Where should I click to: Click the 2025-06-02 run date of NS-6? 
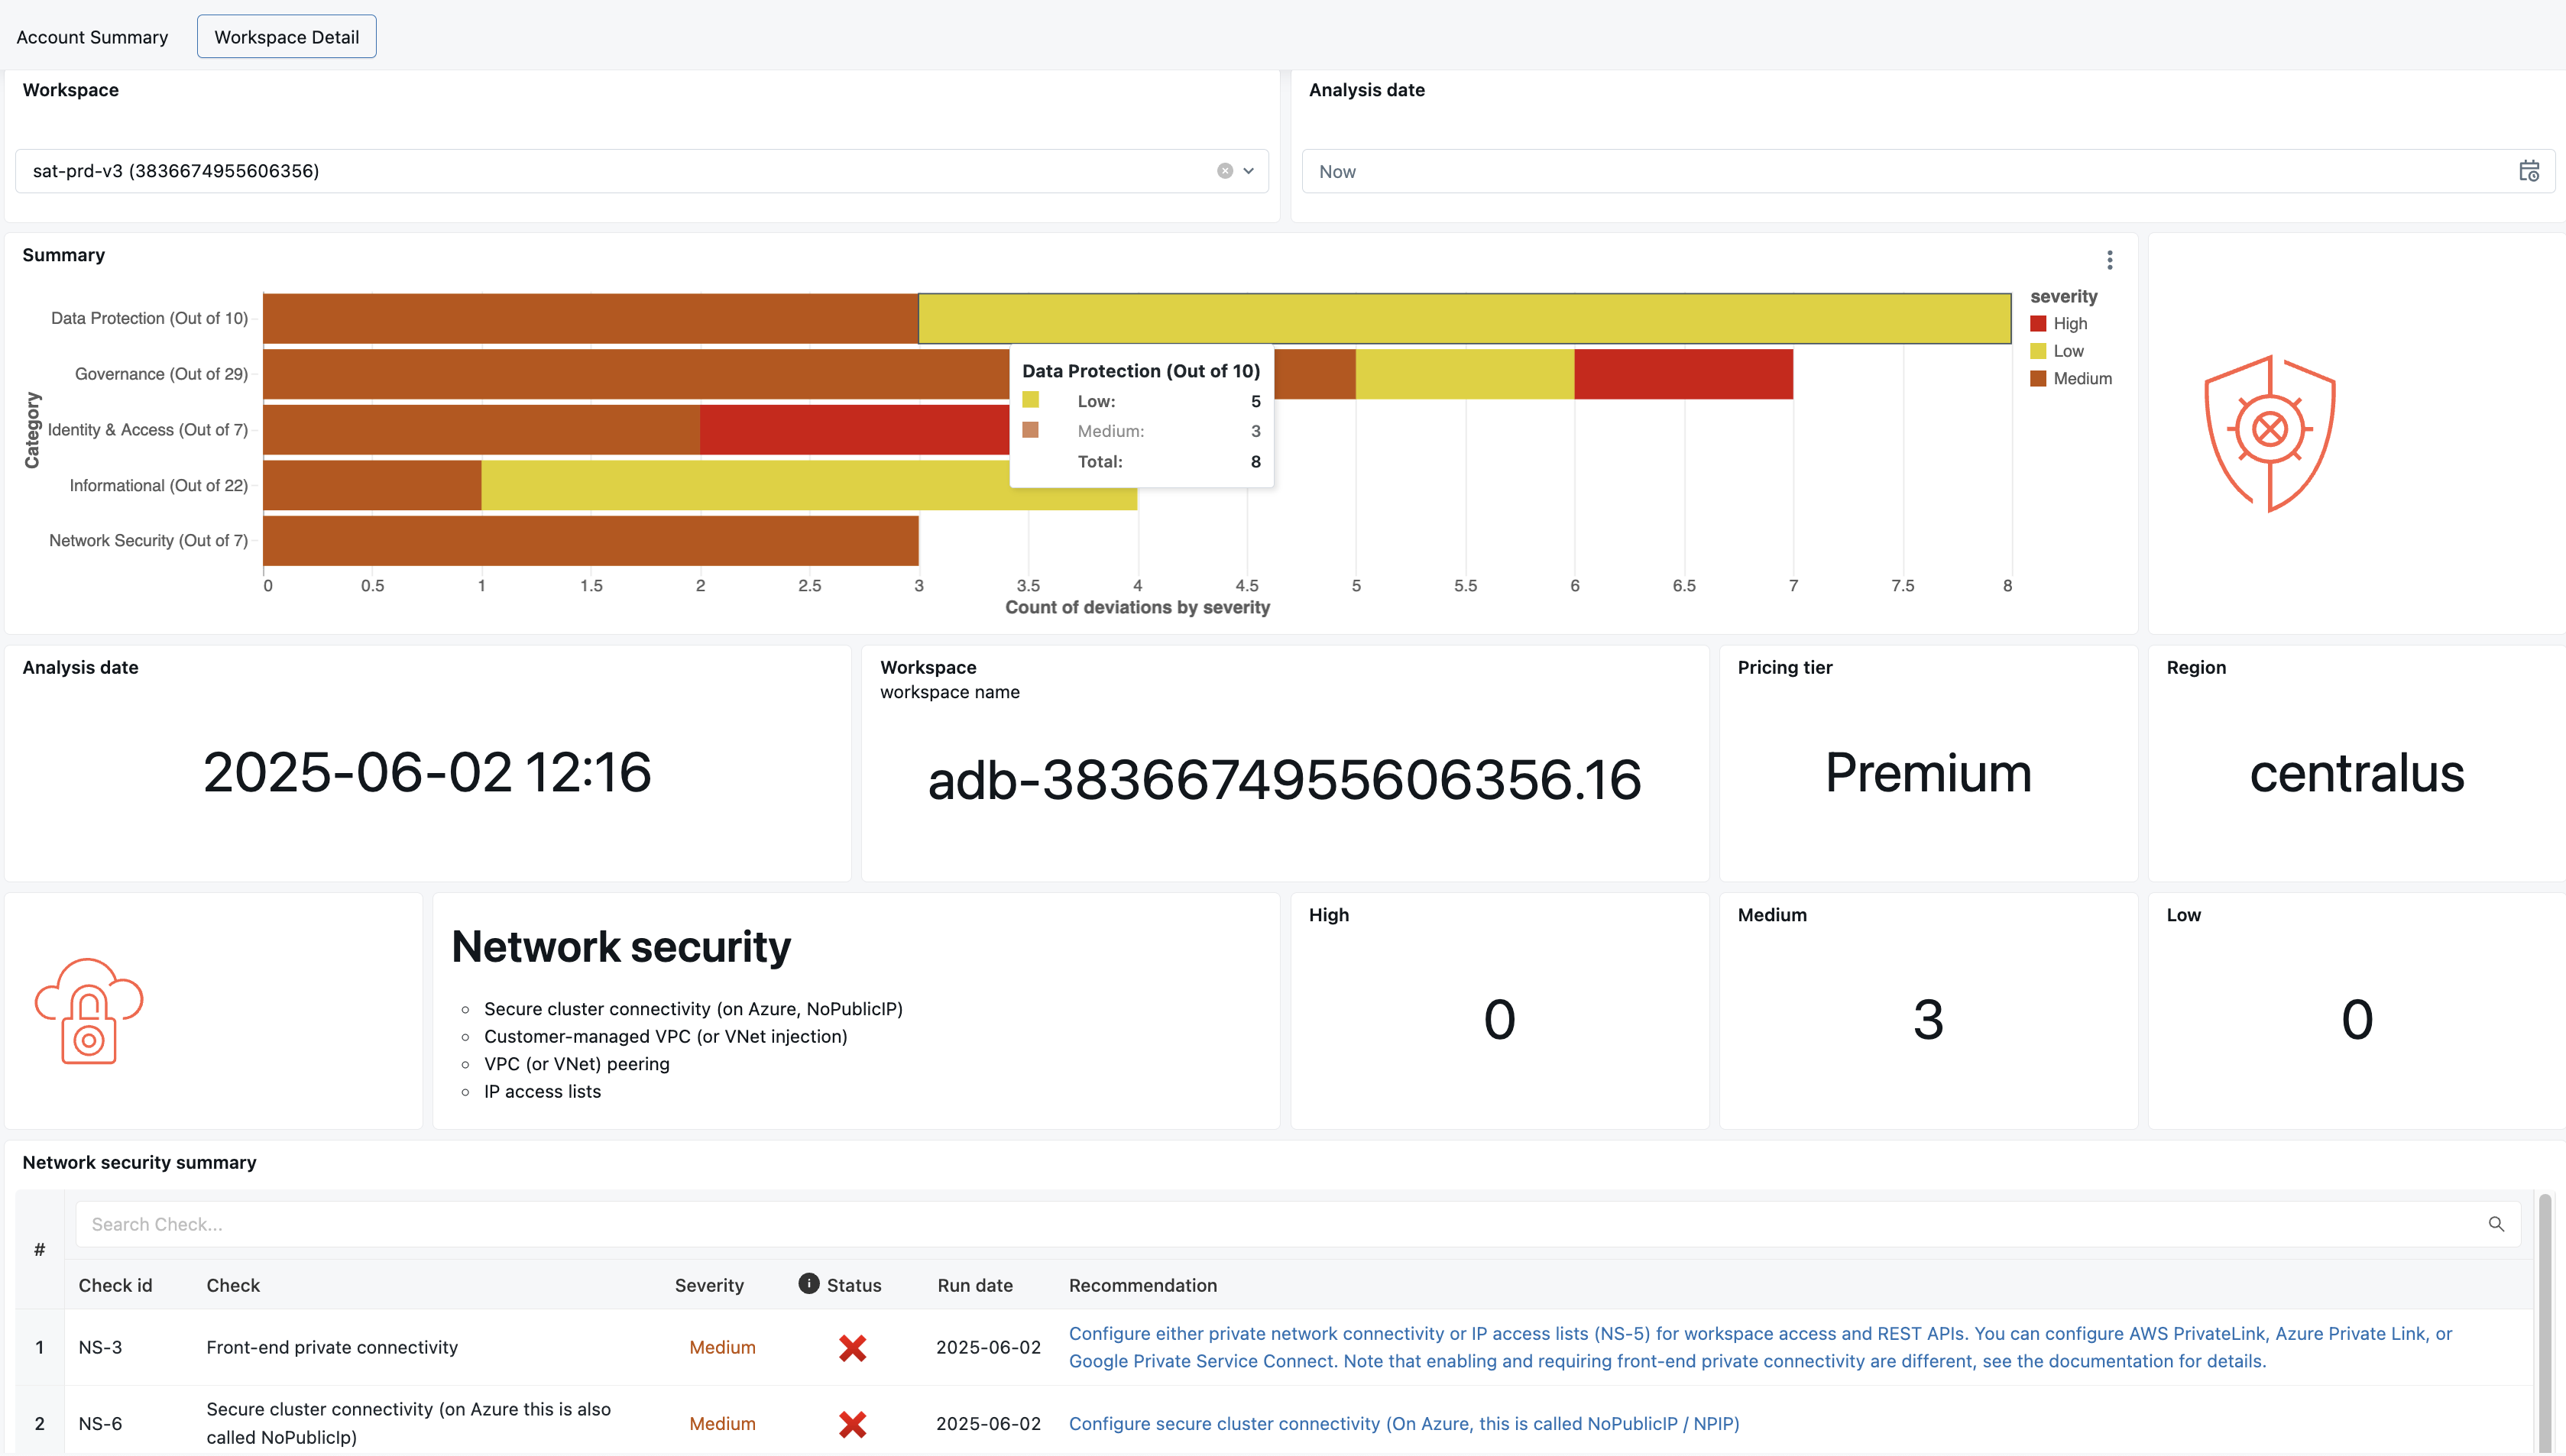(x=988, y=1424)
